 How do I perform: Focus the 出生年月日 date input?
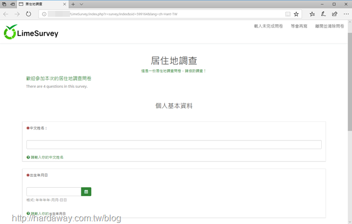click(54, 192)
